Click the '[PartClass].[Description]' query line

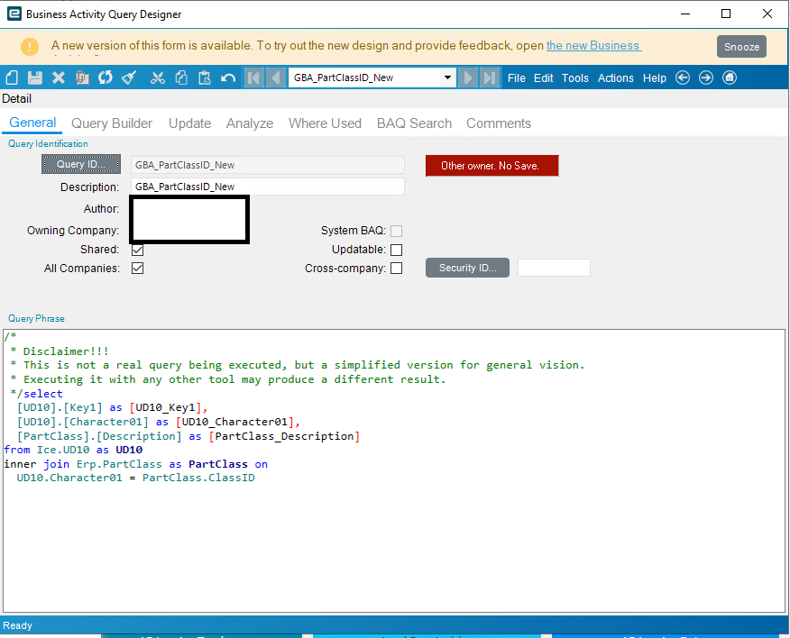(x=189, y=436)
